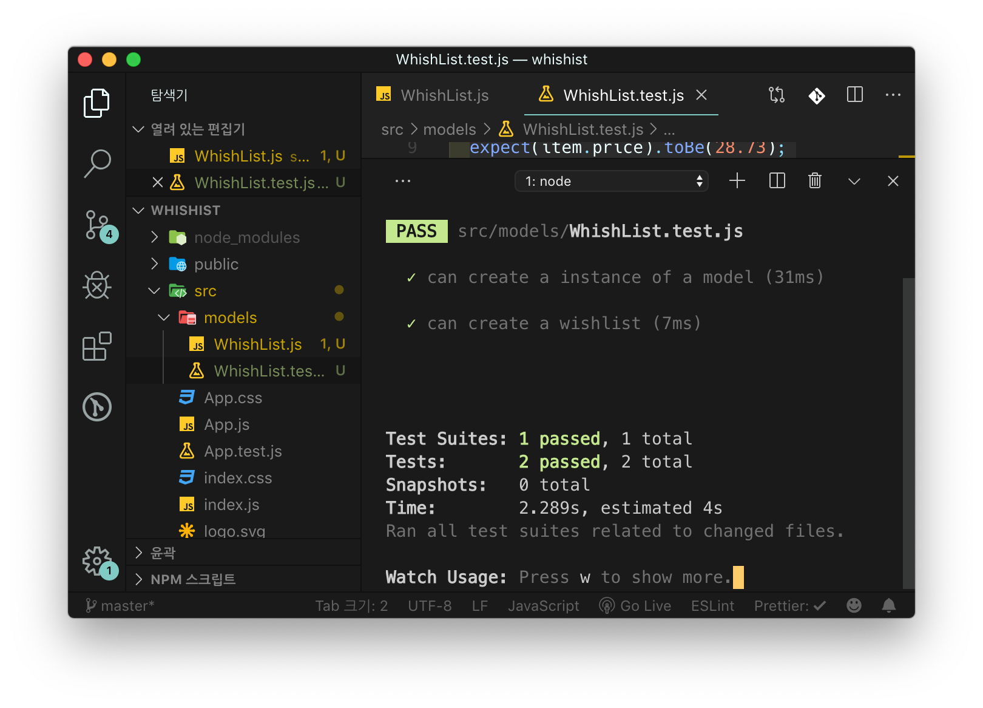
Task: Kill the terminal with trash icon
Action: (815, 181)
